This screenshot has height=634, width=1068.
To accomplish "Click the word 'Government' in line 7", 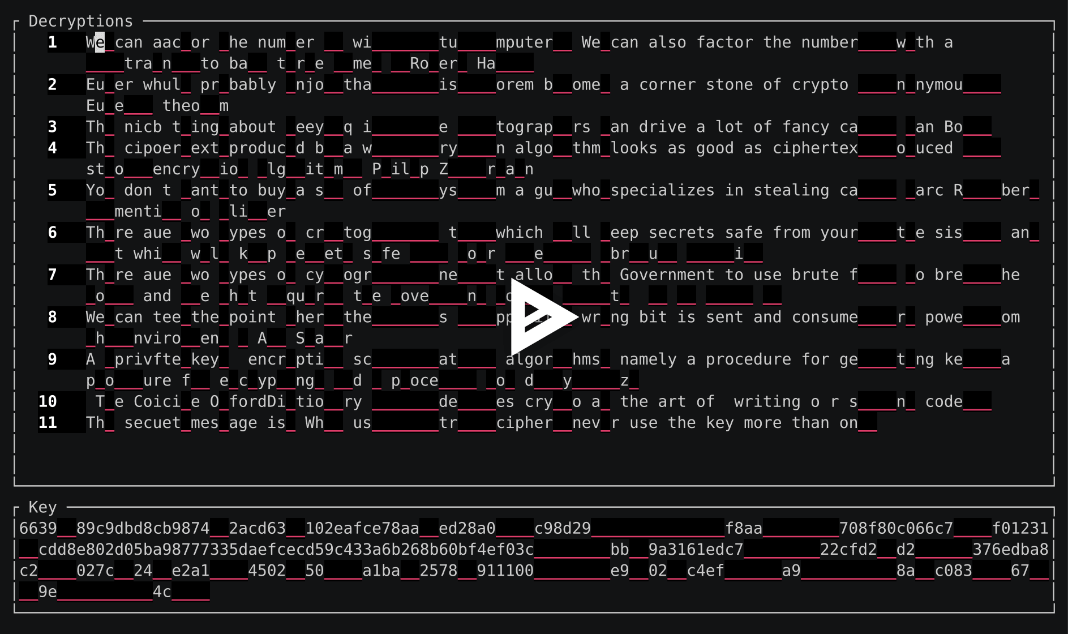I will [668, 275].
